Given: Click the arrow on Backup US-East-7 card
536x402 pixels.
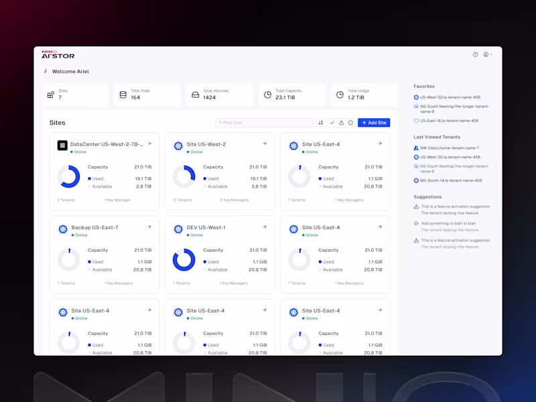Looking at the screenshot, I should (x=149, y=226).
